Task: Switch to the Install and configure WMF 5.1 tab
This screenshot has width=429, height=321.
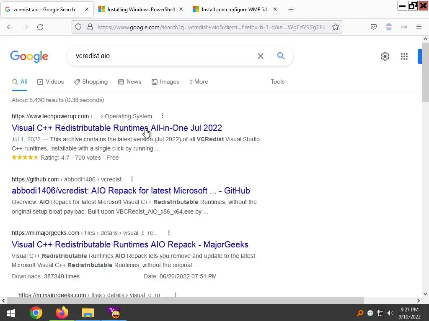Action: coord(235,10)
